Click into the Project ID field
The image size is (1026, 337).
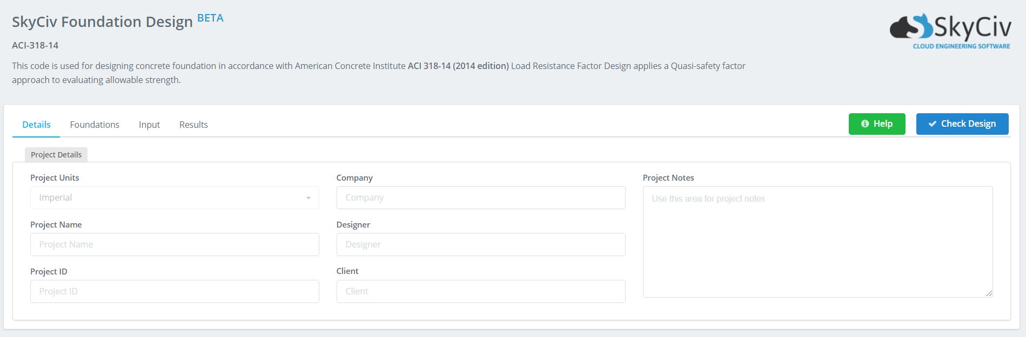click(175, 292)
